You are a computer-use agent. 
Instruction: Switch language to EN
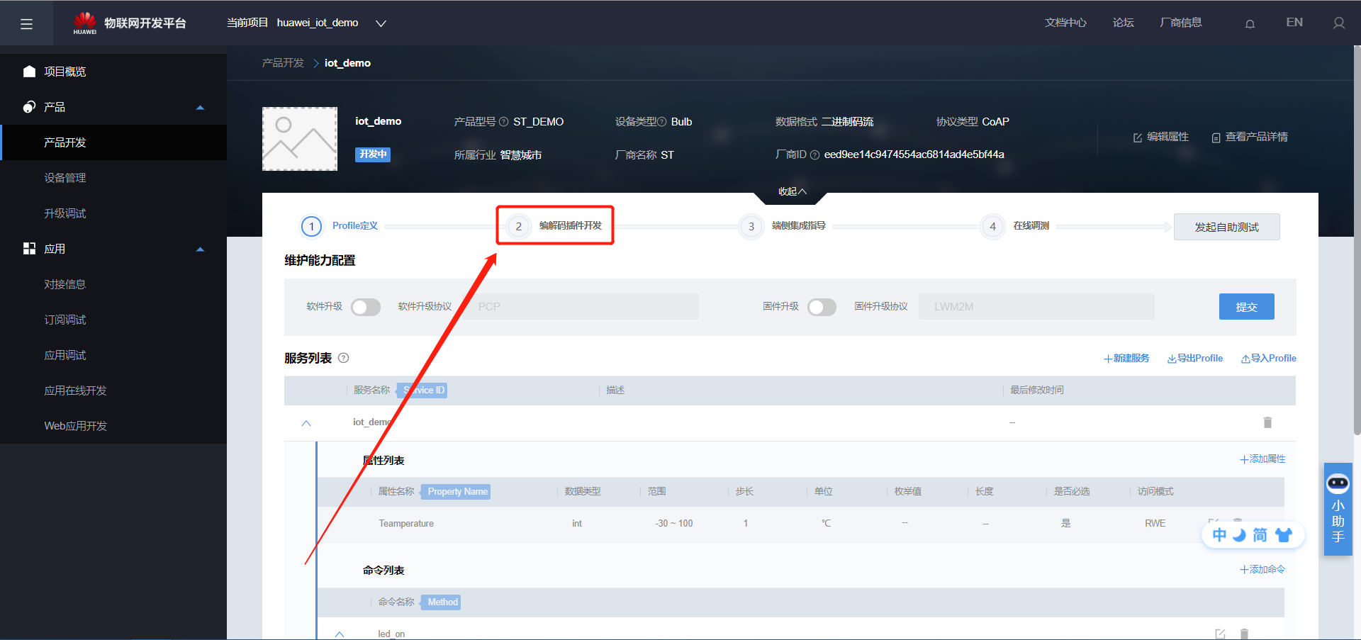(x=1294, y=23)
